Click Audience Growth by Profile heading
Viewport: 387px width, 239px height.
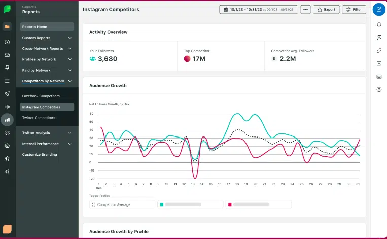pos(119,231)
